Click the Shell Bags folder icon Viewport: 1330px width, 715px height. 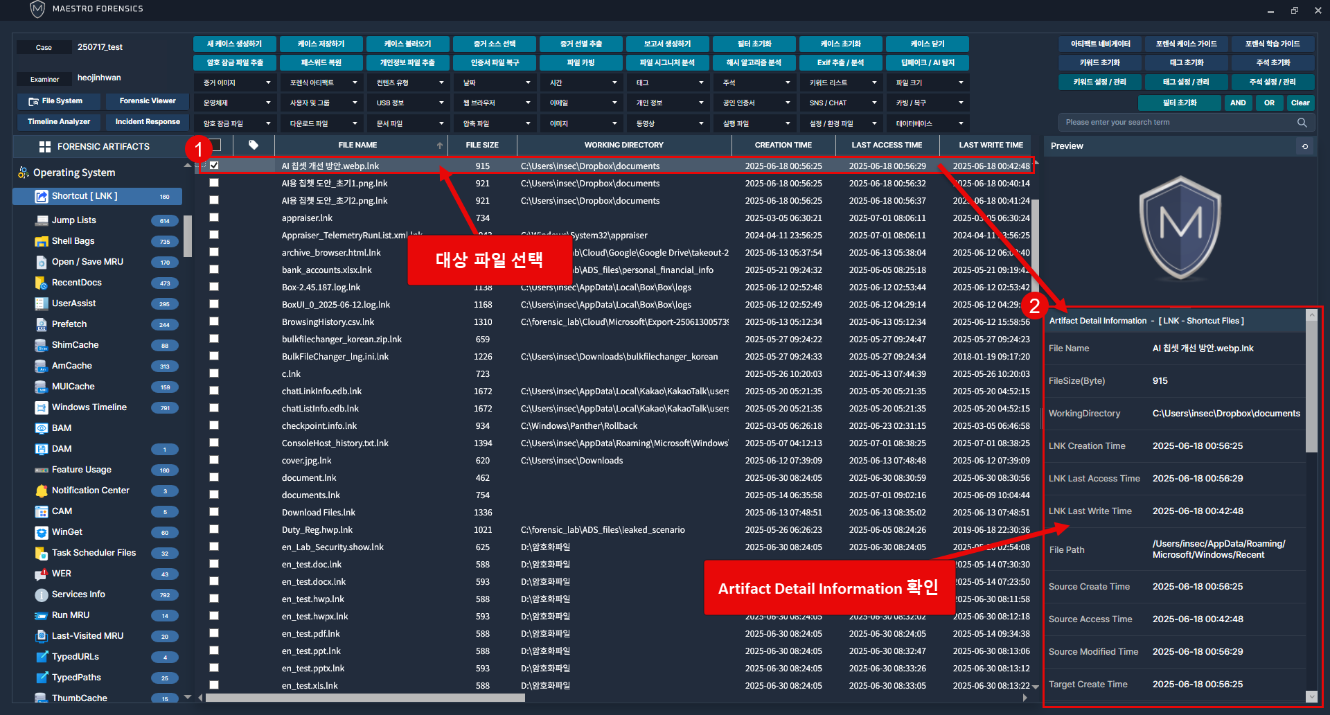pos(41,241)
